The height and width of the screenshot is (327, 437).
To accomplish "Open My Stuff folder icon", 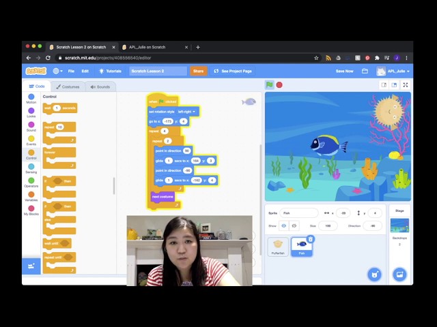I will (365, 71).
